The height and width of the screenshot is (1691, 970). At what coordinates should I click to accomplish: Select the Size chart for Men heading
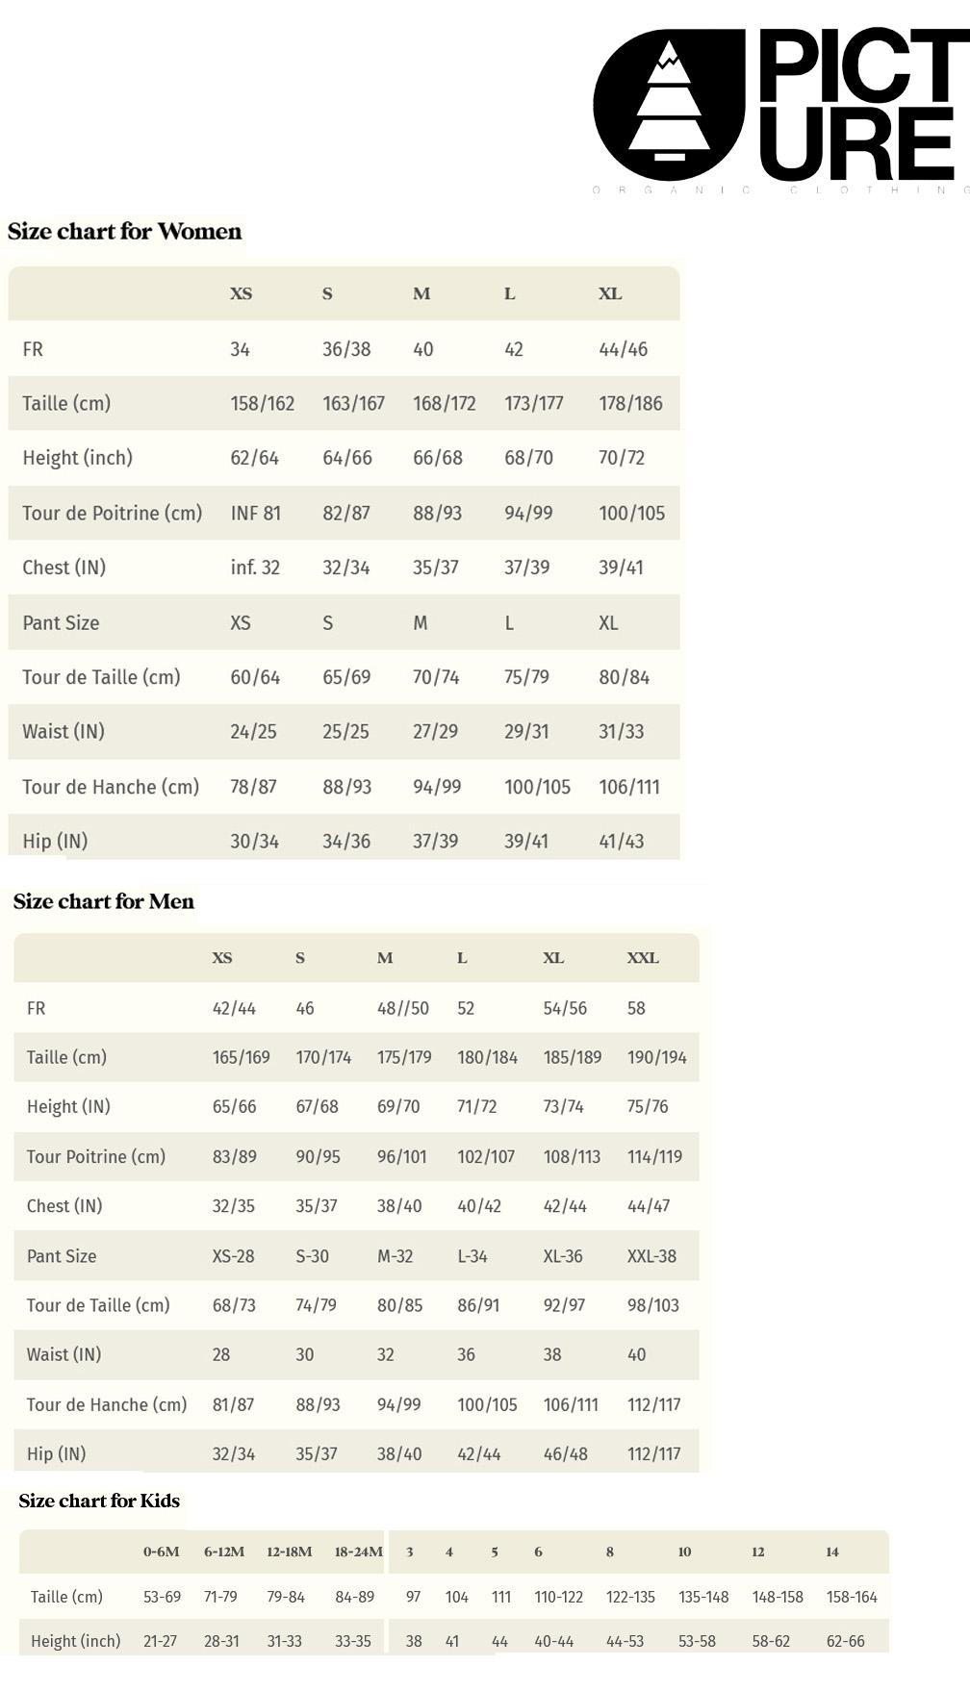coord(104,901)
